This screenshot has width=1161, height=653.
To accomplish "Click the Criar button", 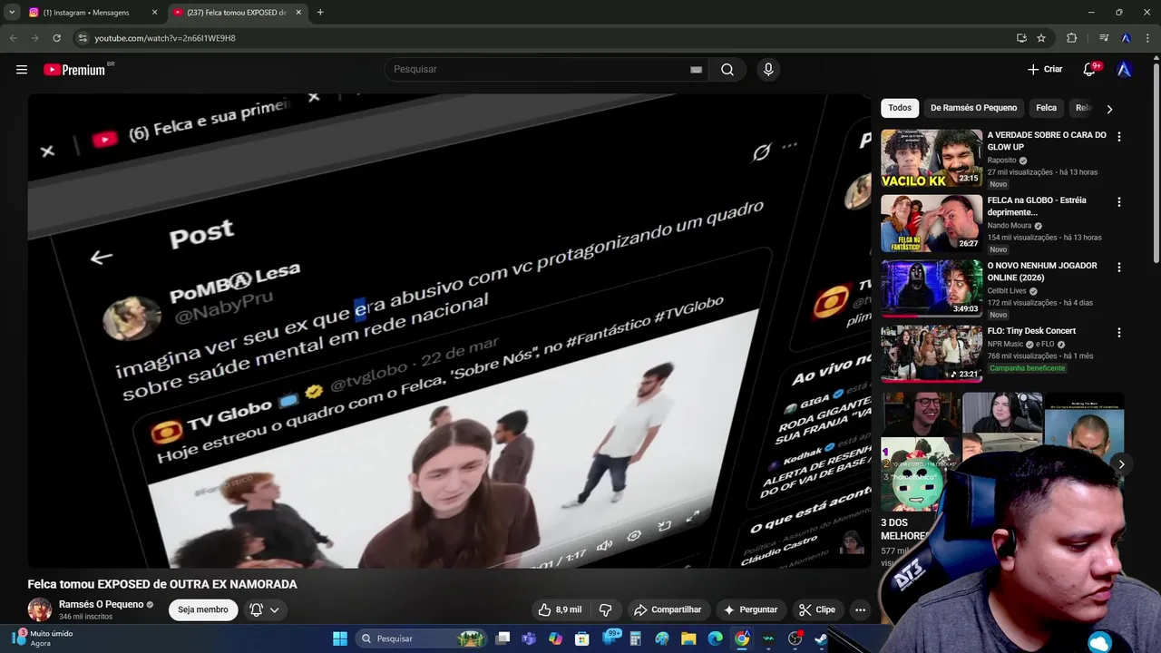I will point(1045,69).
